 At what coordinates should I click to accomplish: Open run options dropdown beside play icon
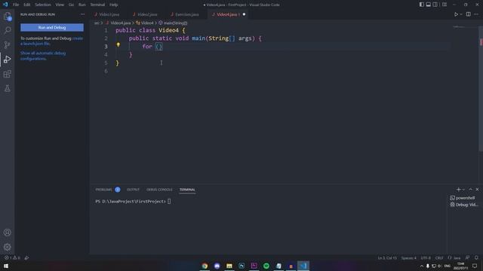tap(461, 14)
